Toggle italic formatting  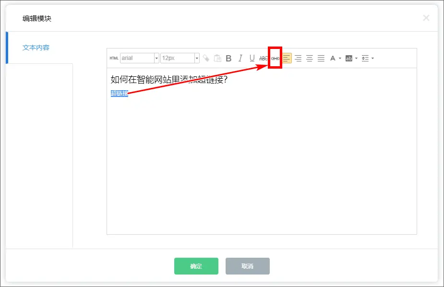tap(240, 58)
